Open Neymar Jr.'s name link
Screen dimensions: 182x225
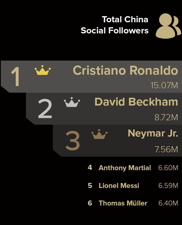tap(153, 133)
